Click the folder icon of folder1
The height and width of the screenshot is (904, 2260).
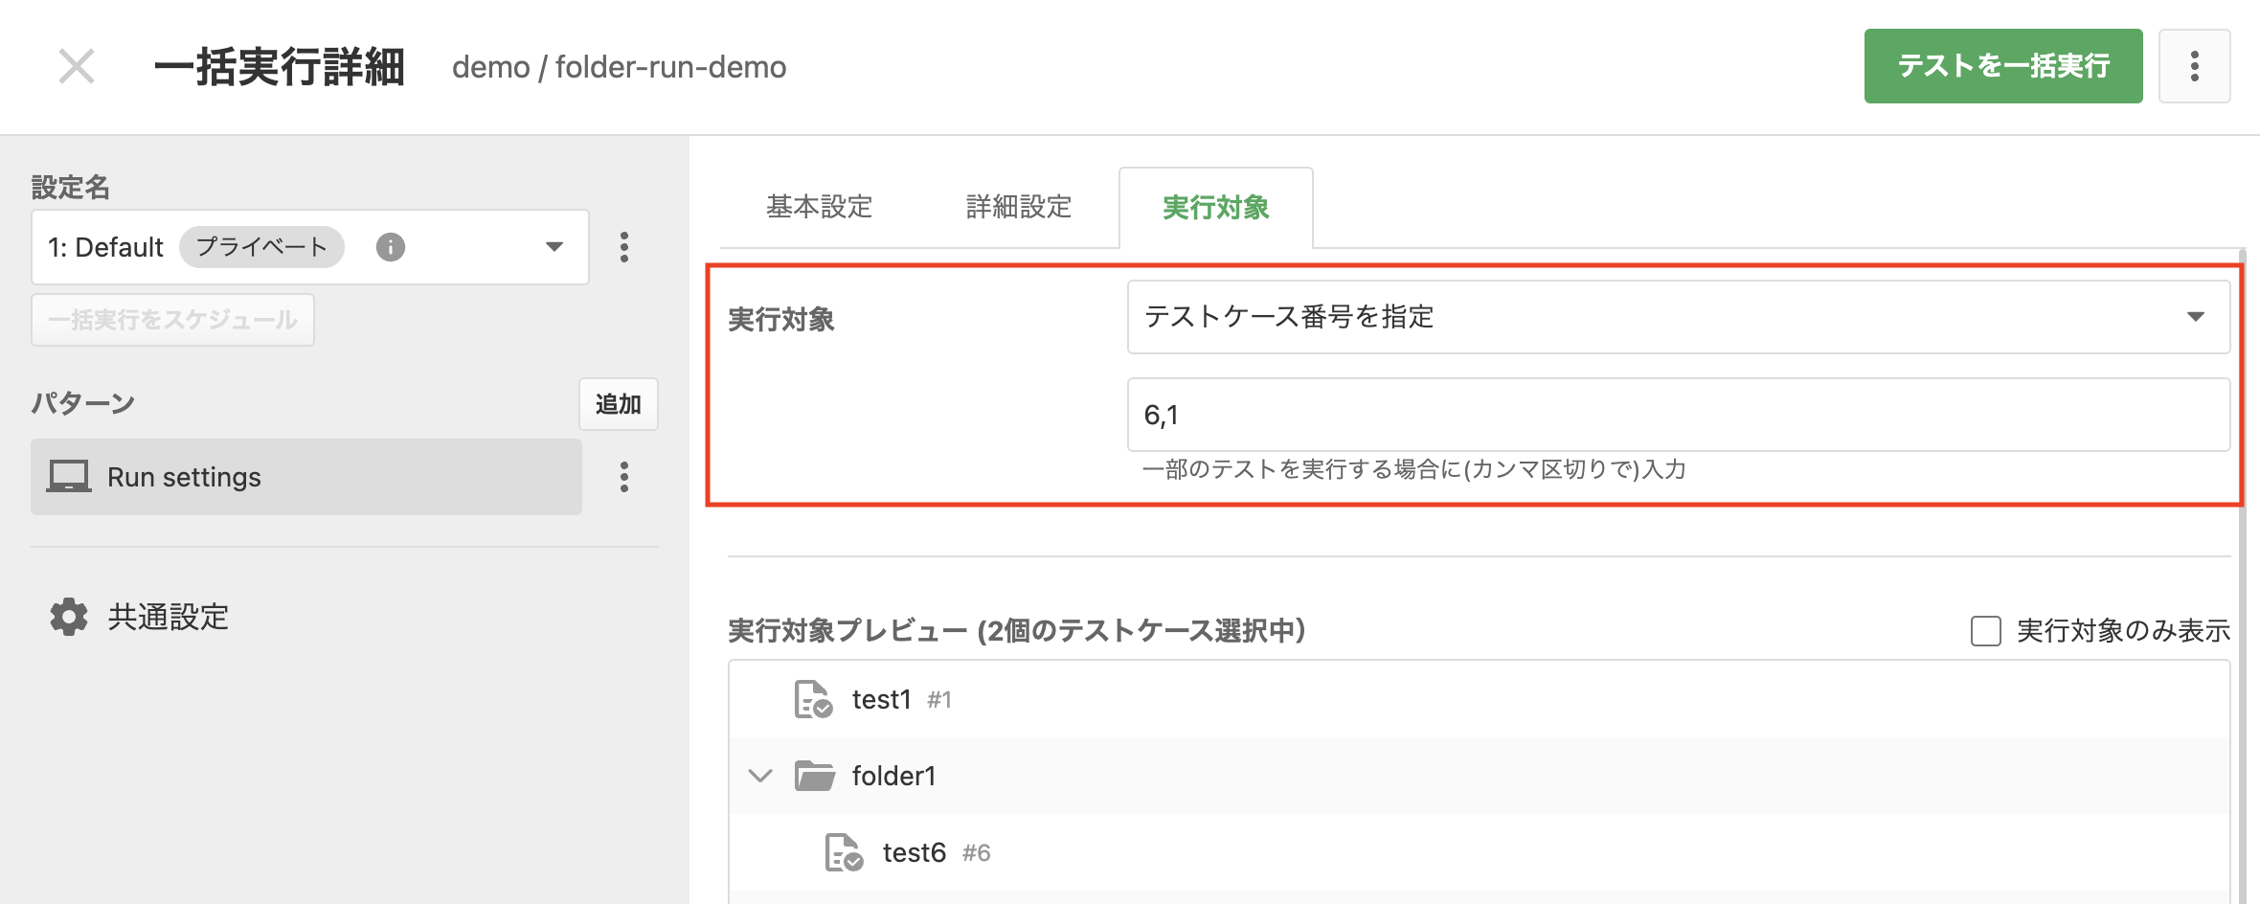coord(815,776)
